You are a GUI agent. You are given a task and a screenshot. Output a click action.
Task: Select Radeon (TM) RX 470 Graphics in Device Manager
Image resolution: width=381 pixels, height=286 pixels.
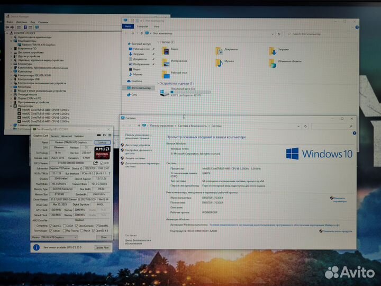(37, 44)
